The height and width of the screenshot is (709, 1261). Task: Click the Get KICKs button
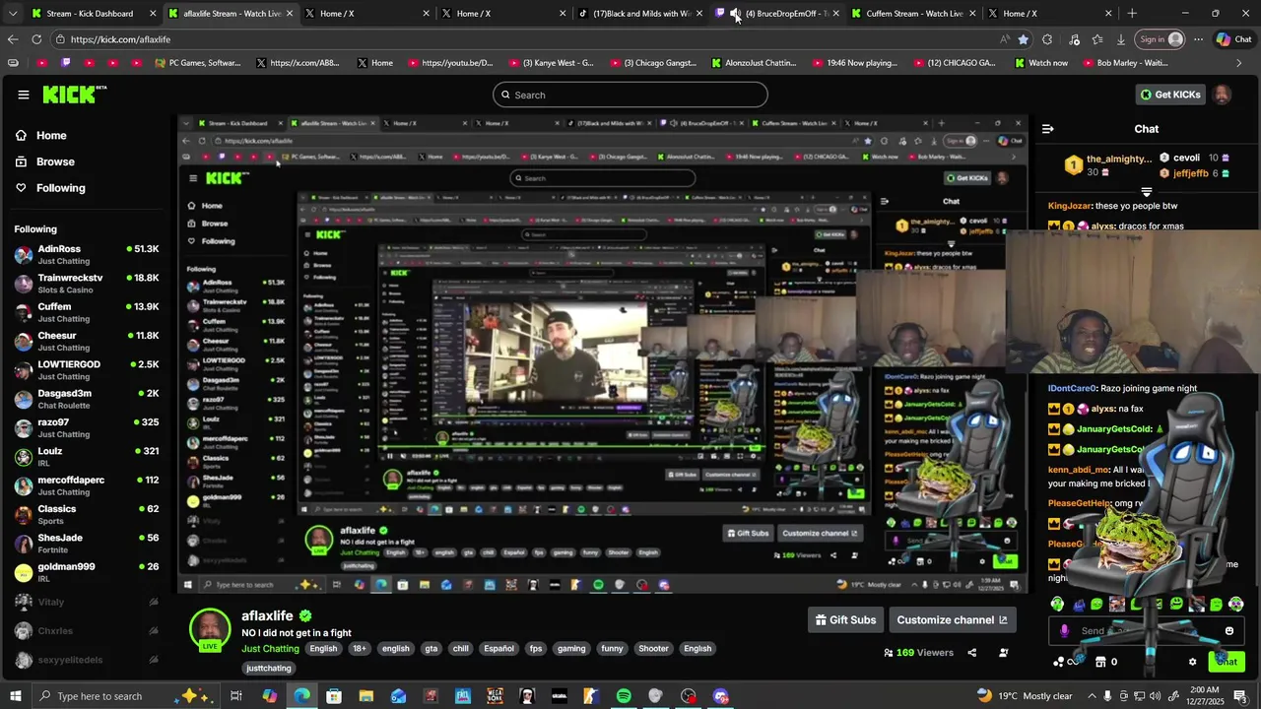(1170, 95)
